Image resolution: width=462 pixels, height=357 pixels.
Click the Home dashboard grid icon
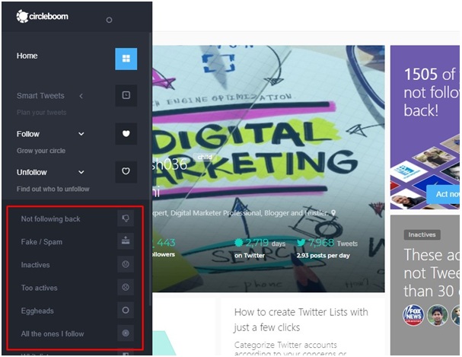(126, 59)
